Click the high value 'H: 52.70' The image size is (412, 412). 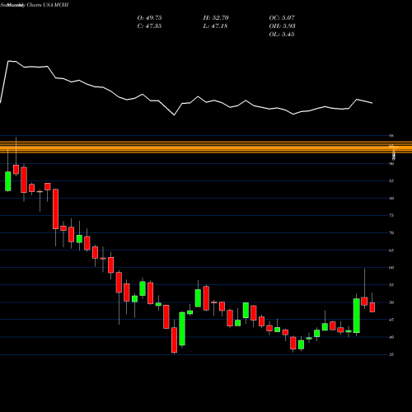(x=216, y=18)
